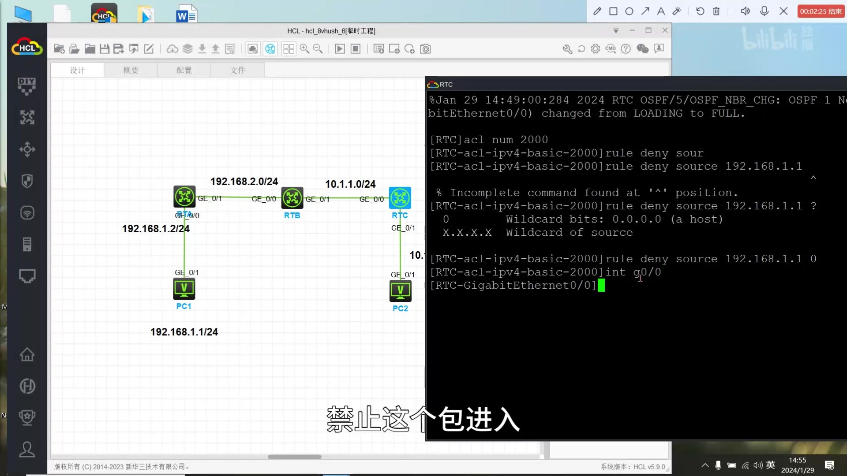
Task: Click the screenshot camera toolbar icon
Action: [425, 49]
